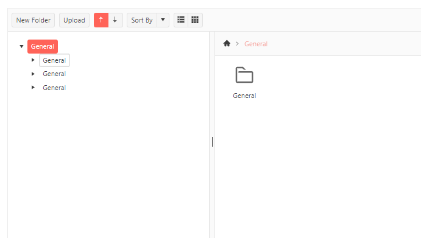This screenshot has width=421, height=238.
Task: Select the second General subfolder in tree
Action: 54,74
